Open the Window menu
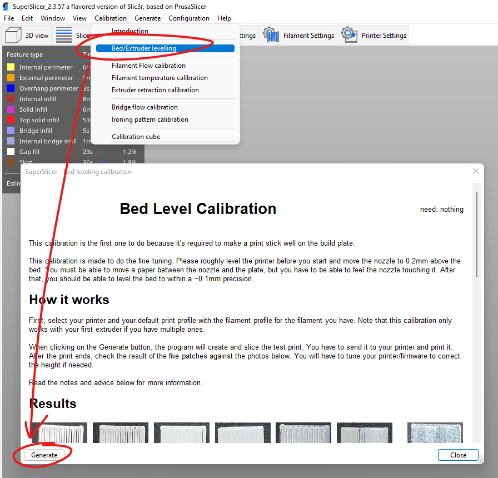Viewport: 498px width, 478px height. pyautogui.click(x=53, y=18)
